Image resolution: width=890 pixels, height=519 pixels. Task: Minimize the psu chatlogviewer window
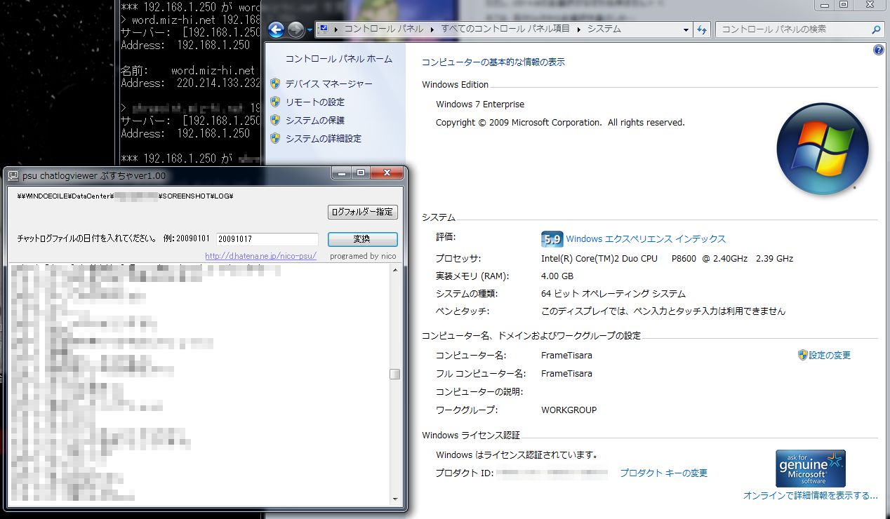(342, 173)
